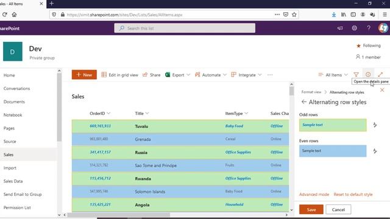Cancel the formatting changes
This screenshot has height=219, width=390.
click(338, 209)
